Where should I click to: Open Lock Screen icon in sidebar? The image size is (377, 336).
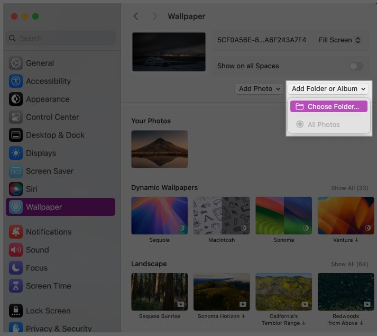tap(16, 311)
